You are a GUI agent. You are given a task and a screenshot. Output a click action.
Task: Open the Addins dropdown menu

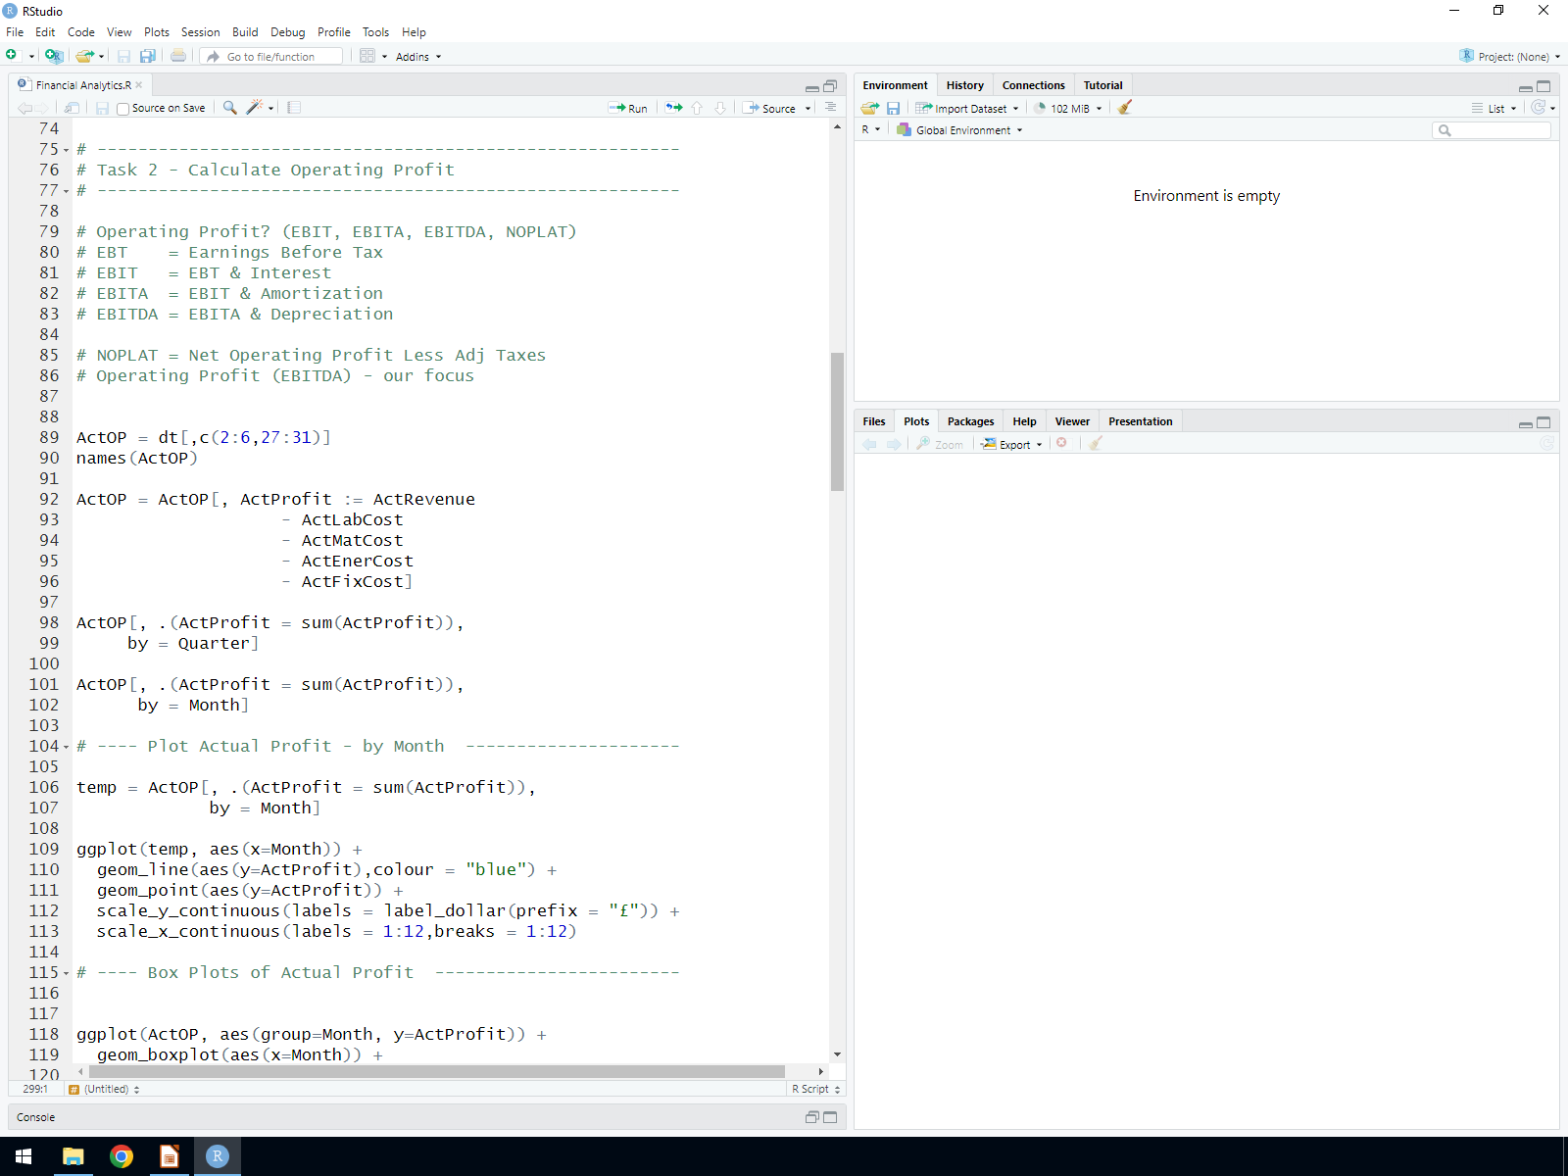point(417,57)
